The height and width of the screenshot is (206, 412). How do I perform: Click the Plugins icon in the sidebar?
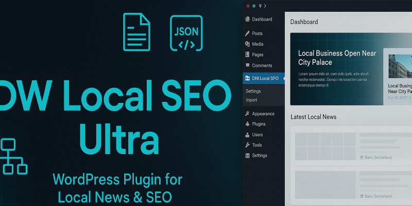click(247, 124)
